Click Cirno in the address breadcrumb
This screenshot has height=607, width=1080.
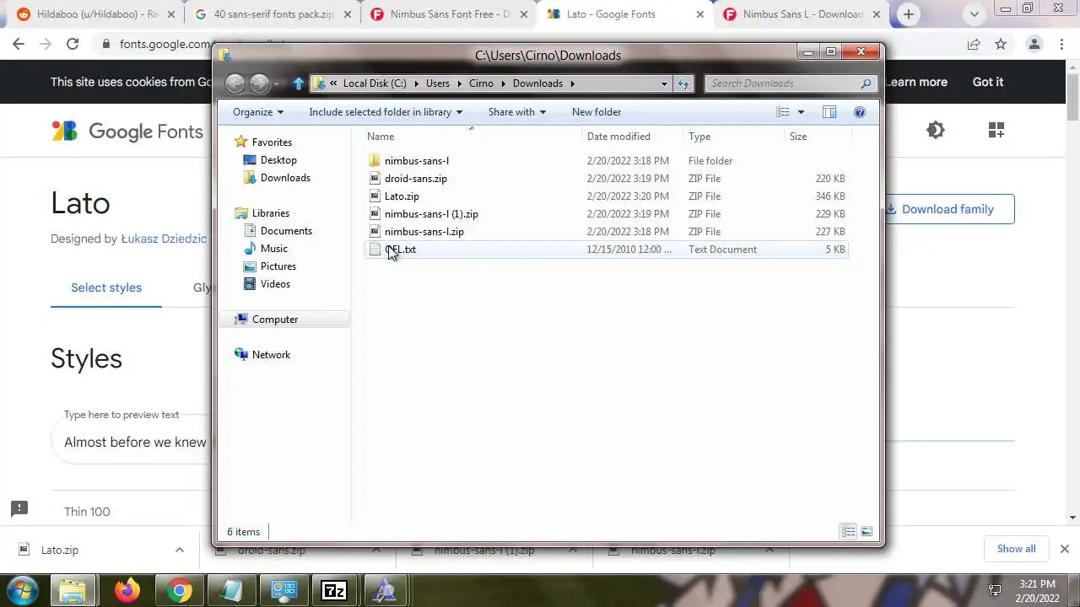coord(481,83)
